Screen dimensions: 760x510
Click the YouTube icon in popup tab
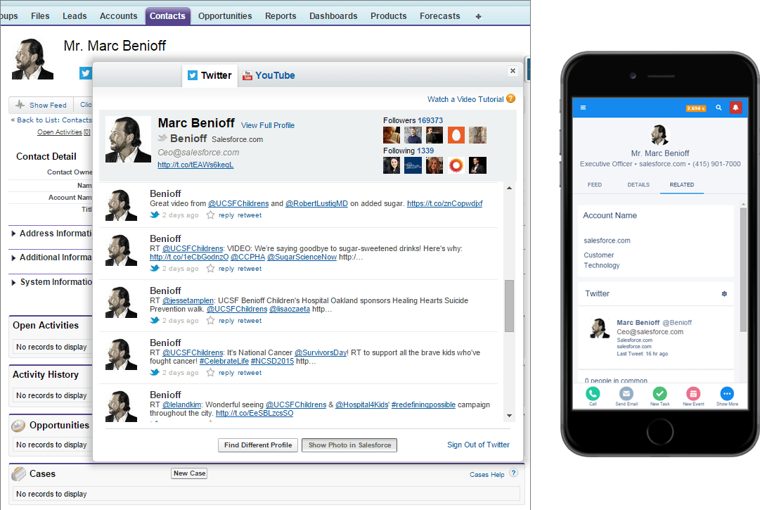247,75
